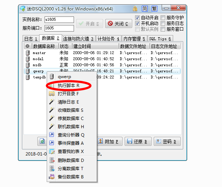Viewport: 222px width, 187px height.
Task: Click the refresh icon button at bottom
Action: point(42,141)
